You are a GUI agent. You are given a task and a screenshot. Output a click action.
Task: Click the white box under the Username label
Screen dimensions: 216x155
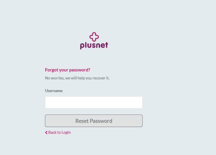[94, 102]
